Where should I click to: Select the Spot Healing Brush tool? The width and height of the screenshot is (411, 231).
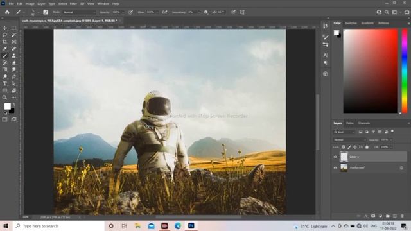(14, 49)
